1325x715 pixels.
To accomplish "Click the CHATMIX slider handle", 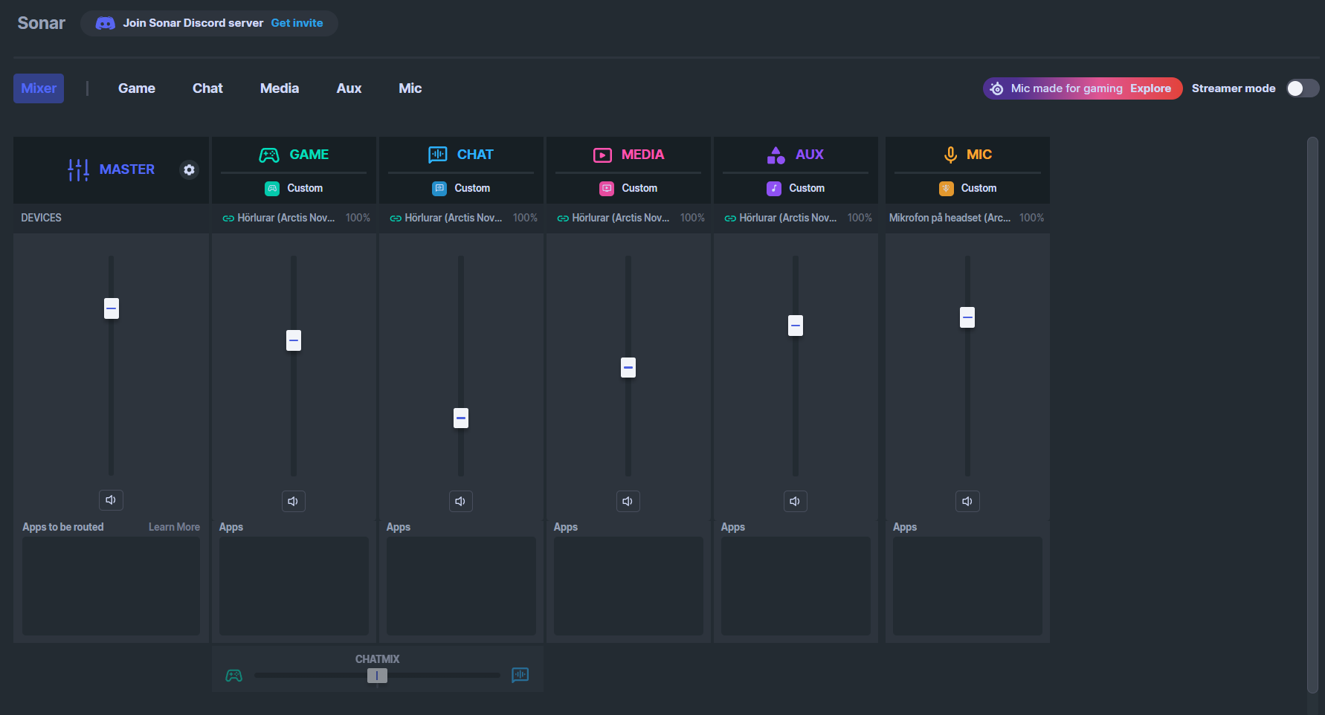I will (x=377, y=676).
